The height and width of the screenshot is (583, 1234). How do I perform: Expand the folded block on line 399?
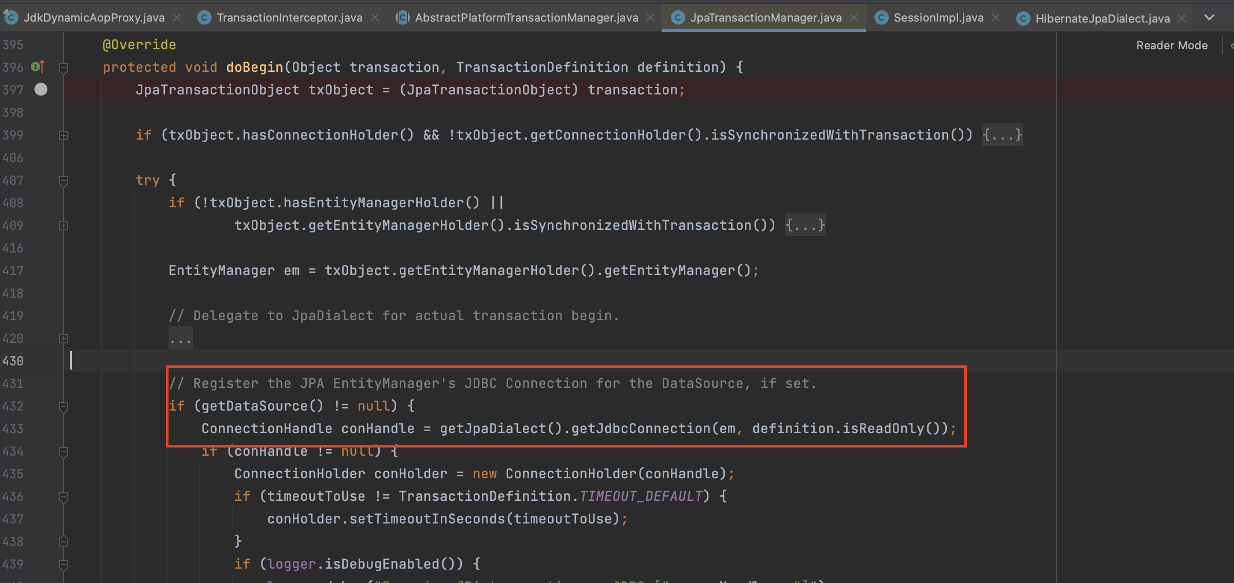point(64,135)
